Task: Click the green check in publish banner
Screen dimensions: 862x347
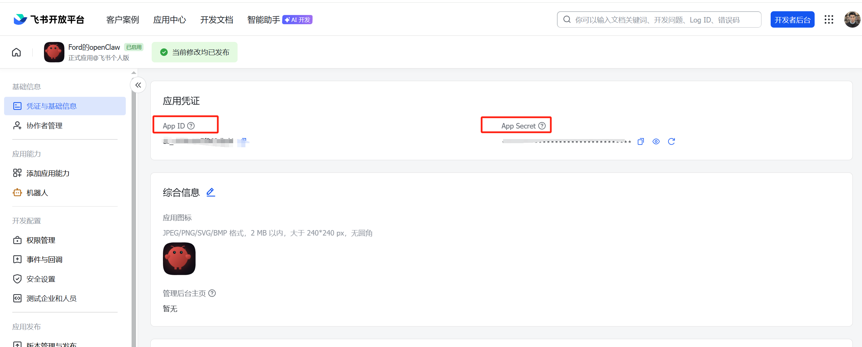Action: click(164, 52)
